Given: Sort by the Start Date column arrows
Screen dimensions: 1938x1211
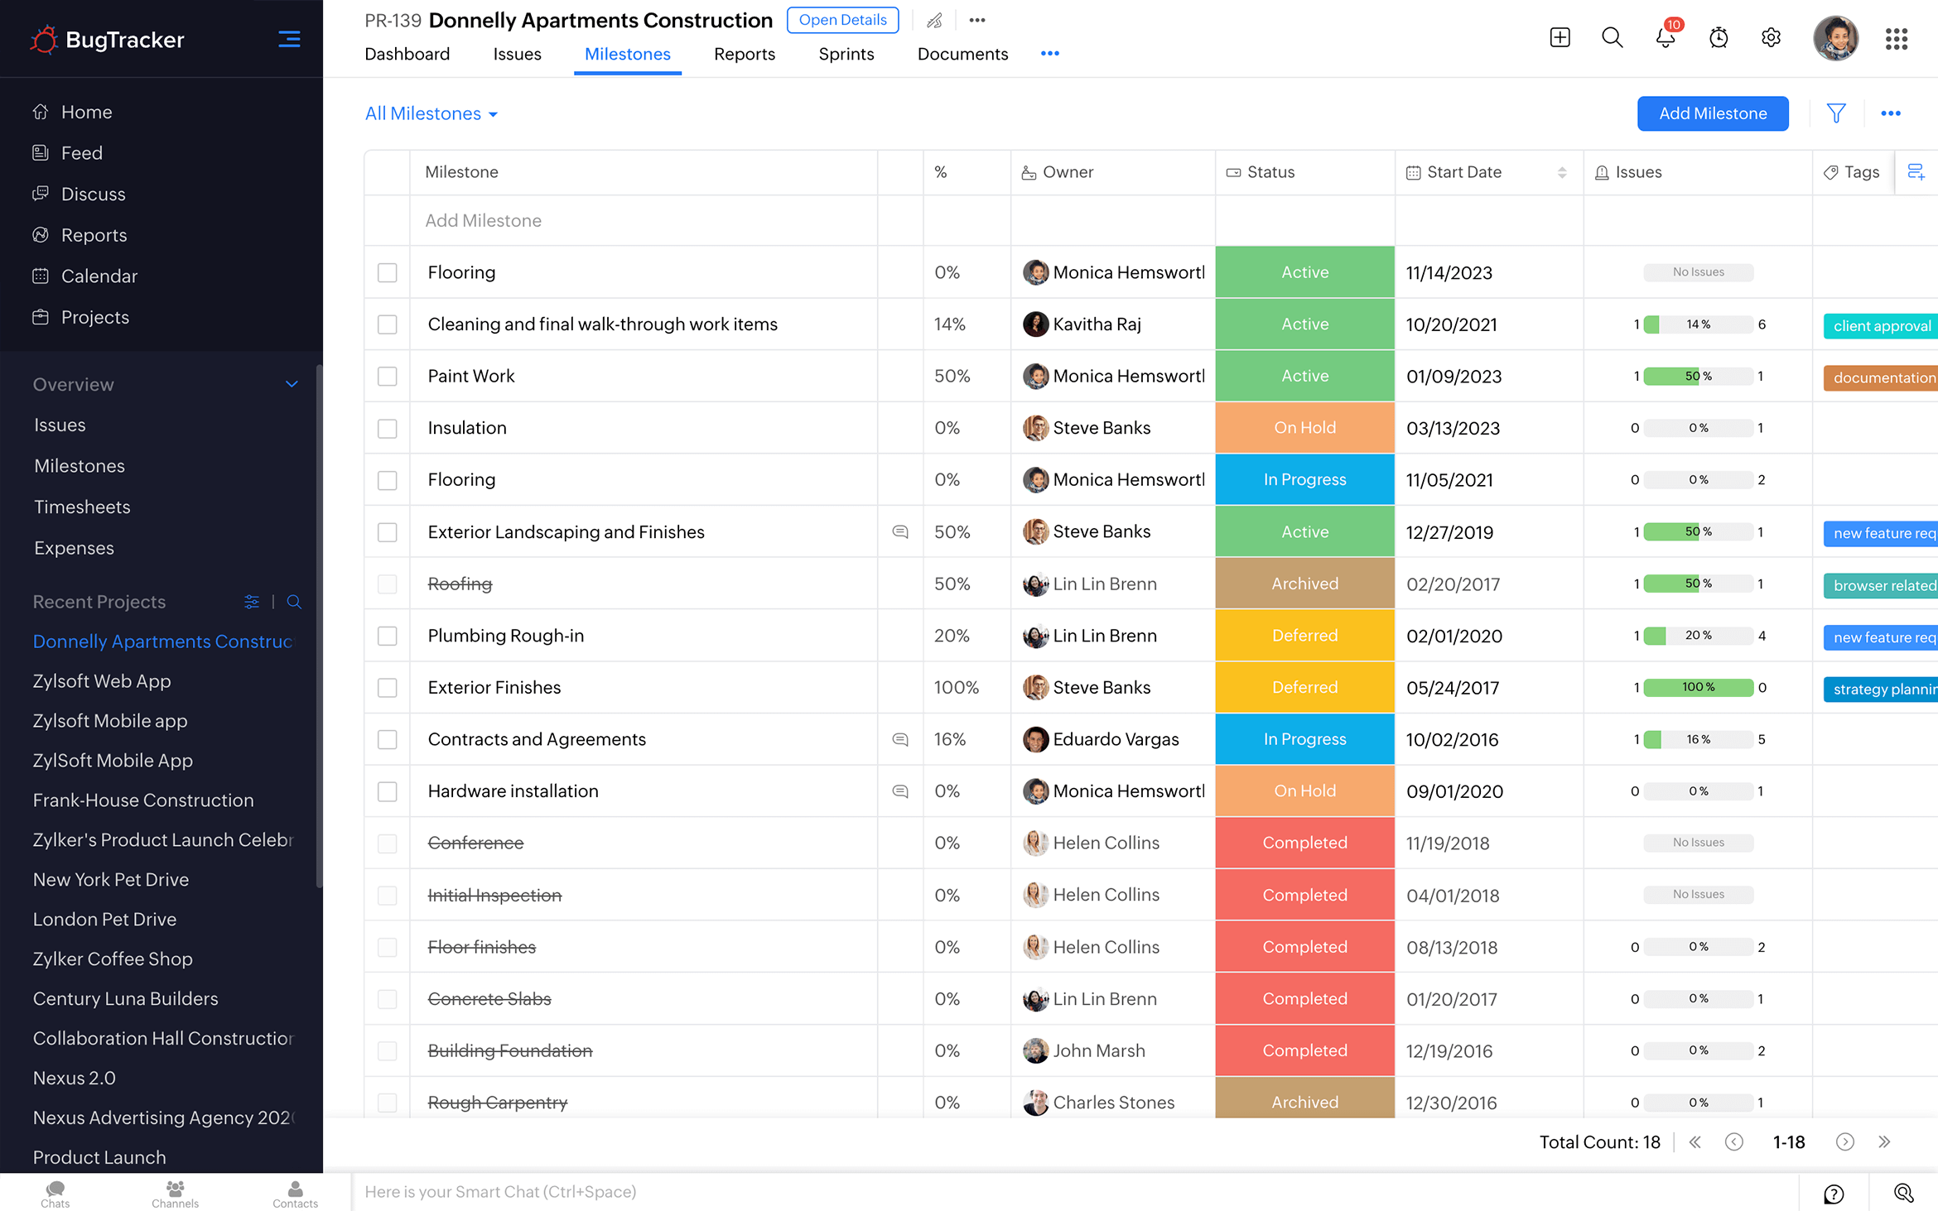Looking at the screenshot, I should click(x=1562, y=172).
